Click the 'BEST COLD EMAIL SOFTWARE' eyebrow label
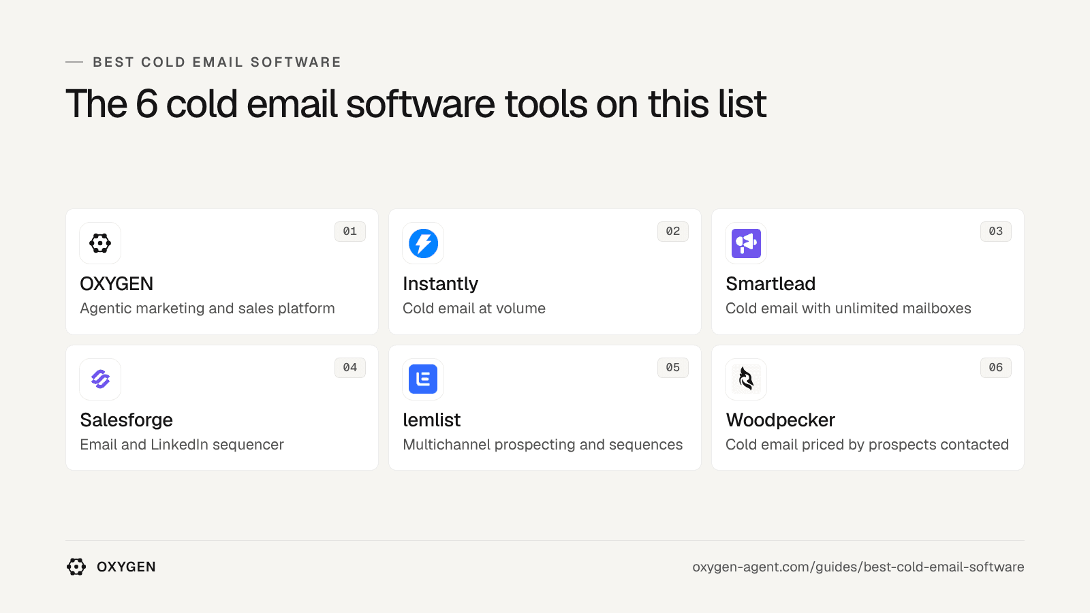The height and width of the screenshot is (613, 1090). (x=217, y=62)
